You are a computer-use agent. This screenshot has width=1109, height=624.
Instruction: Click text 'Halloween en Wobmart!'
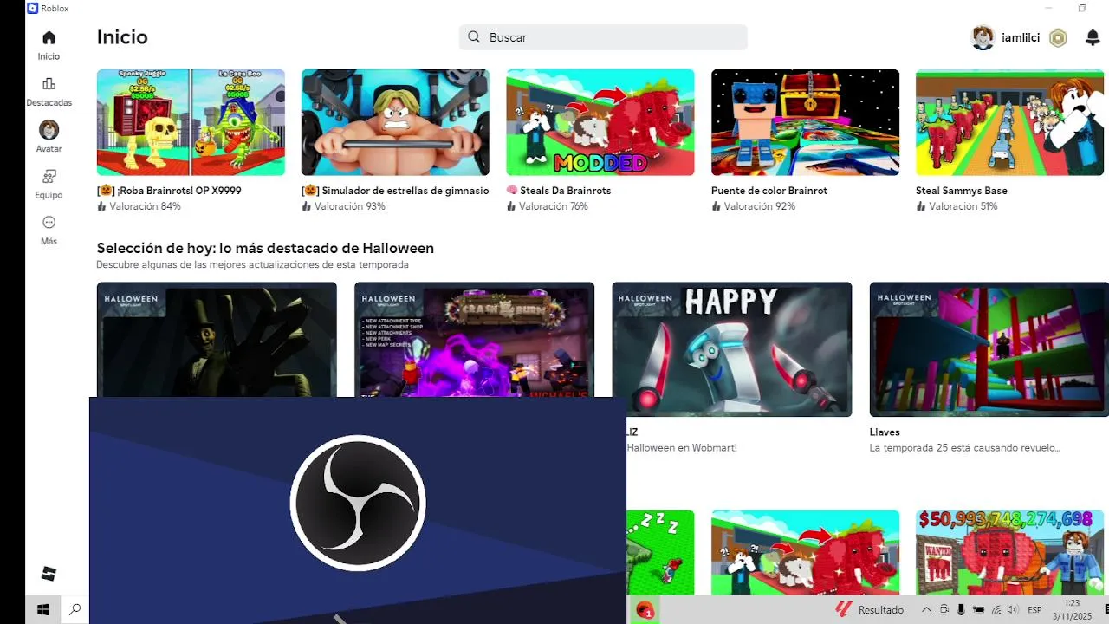pyautogui.click(x=682, y=448)
